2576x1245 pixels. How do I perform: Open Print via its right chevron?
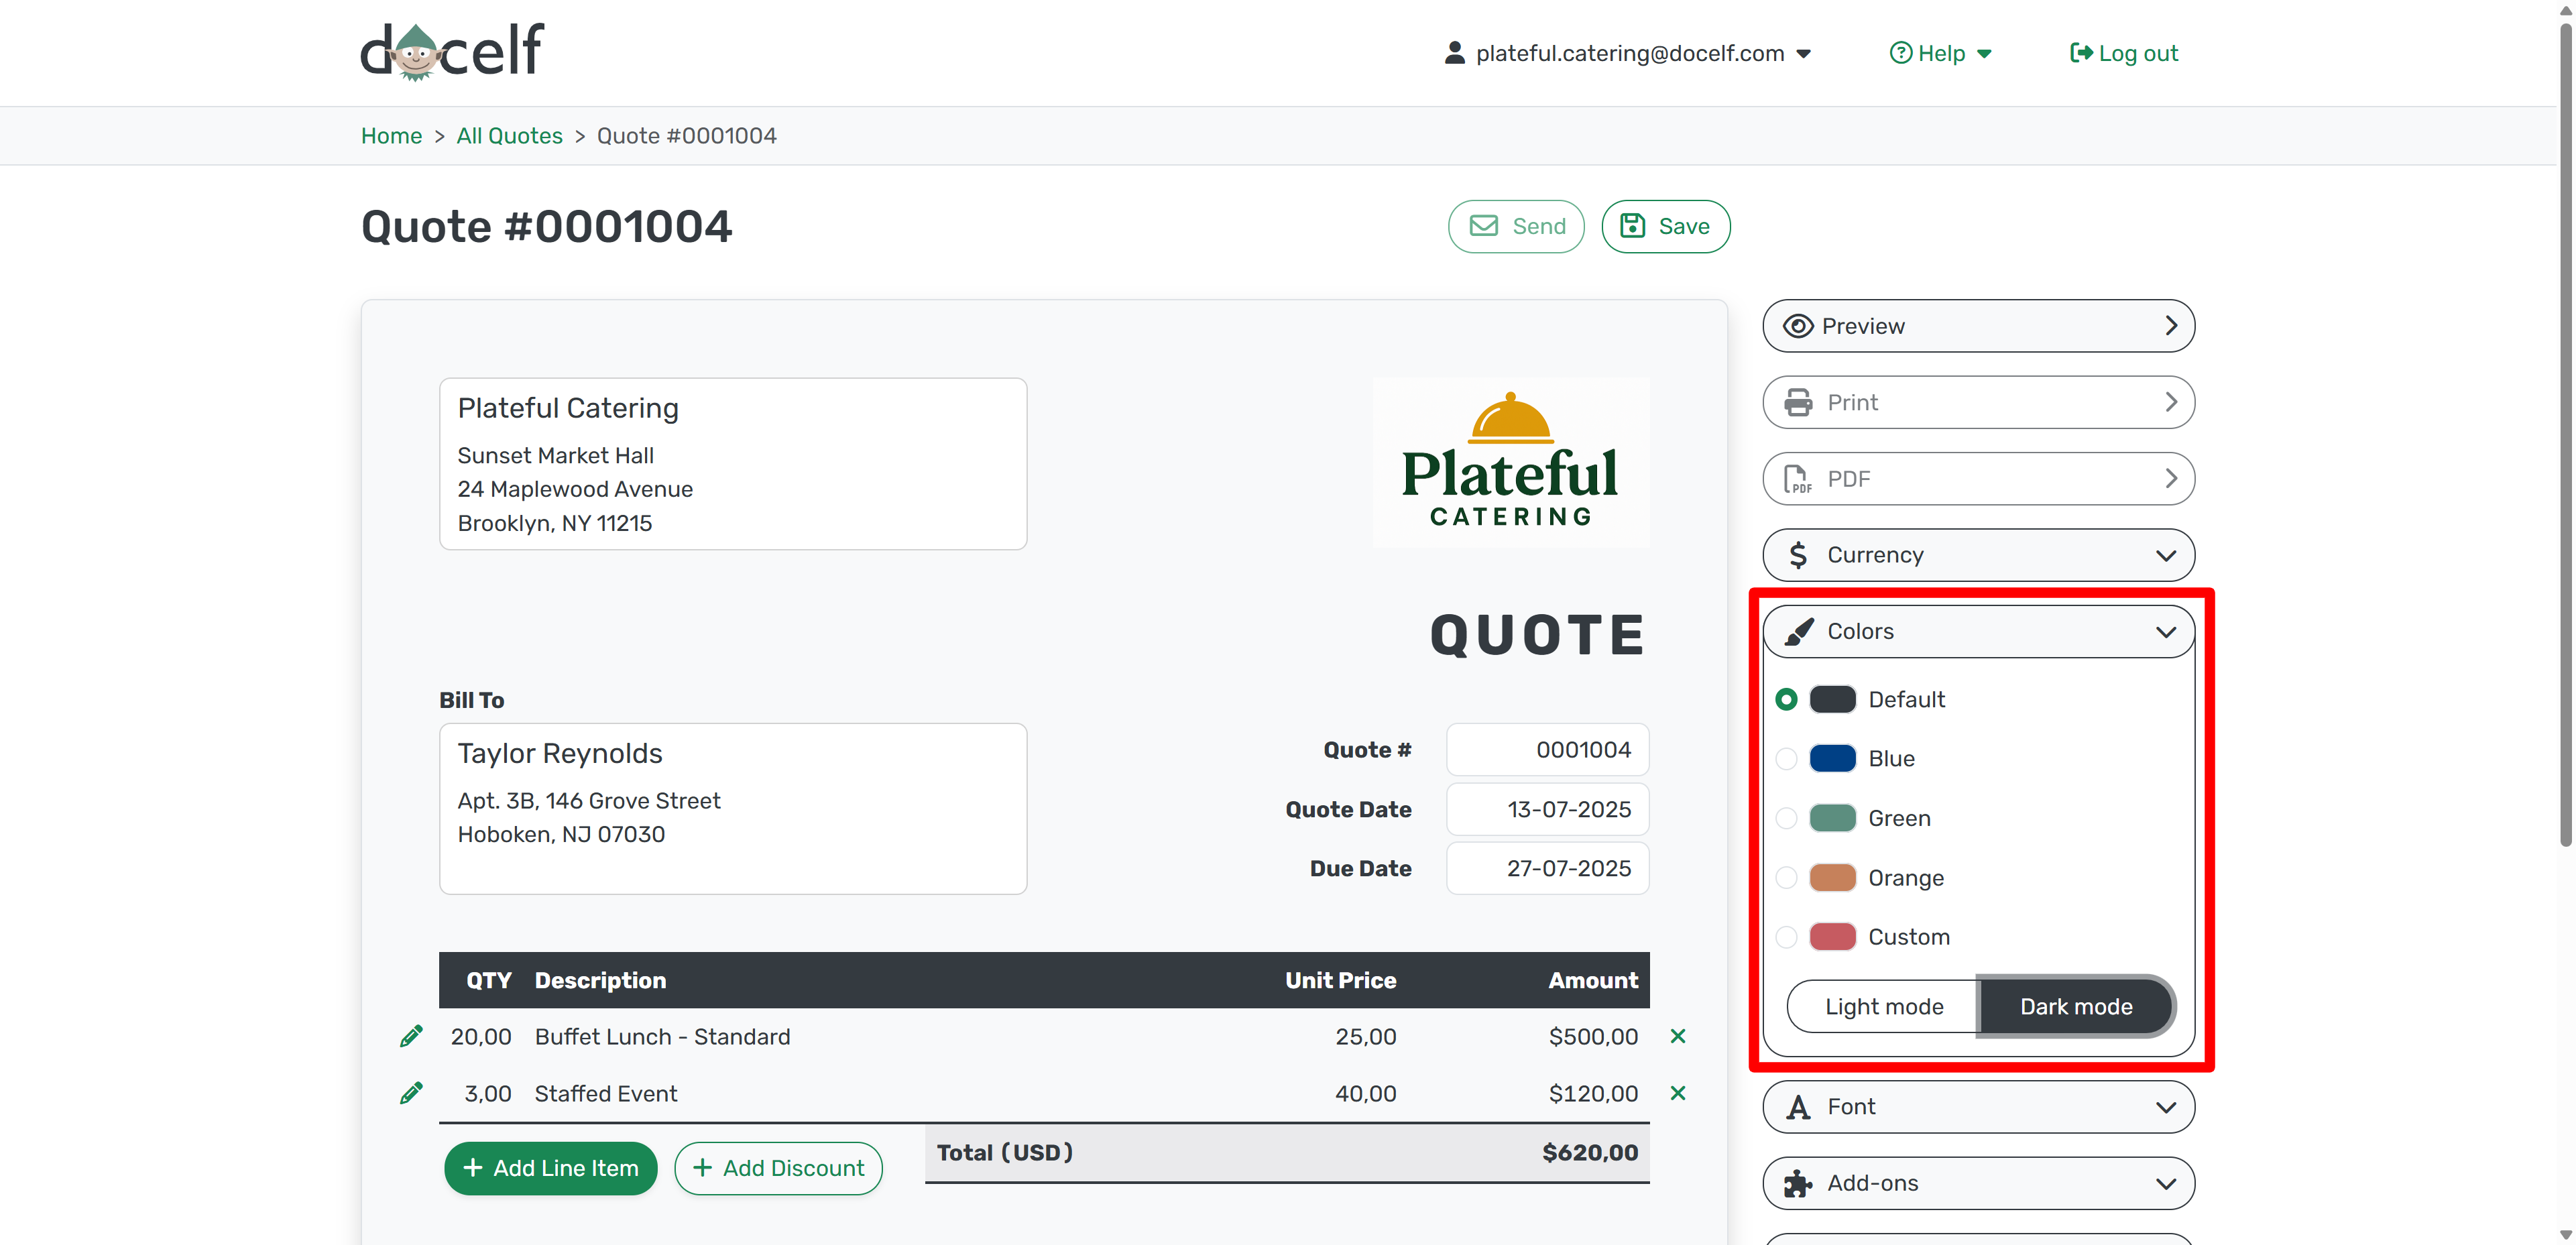coord(2171,402)
